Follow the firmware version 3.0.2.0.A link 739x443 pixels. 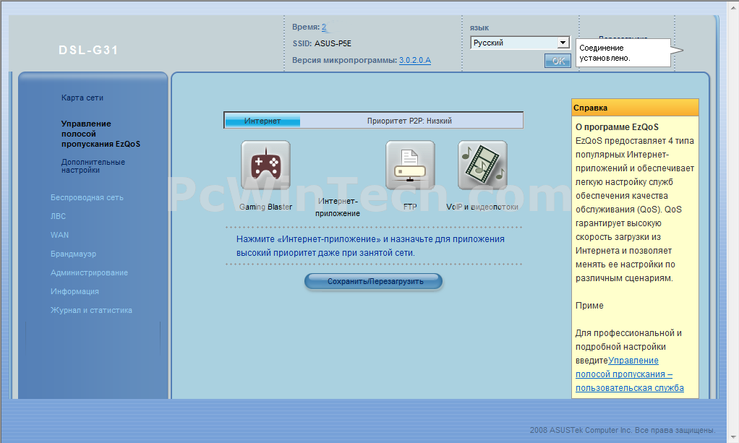415,60
